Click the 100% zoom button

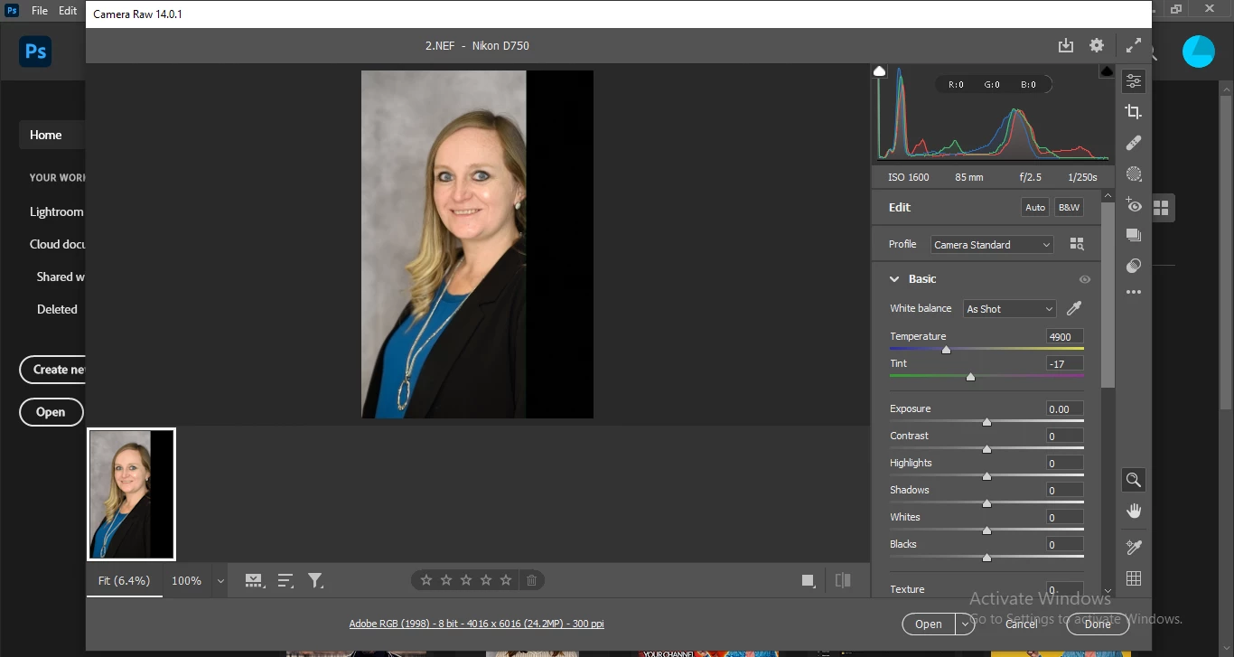pyautogui.click(x=187, y=581)
